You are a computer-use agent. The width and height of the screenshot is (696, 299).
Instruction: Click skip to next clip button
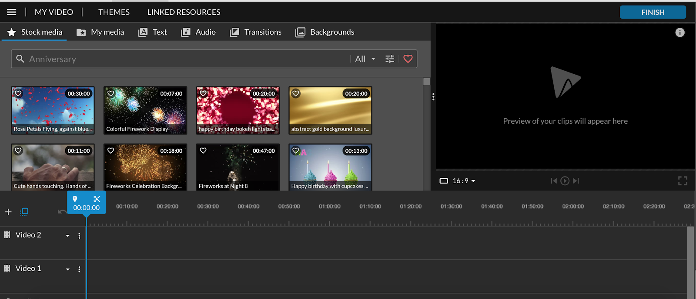click(576, 181)
